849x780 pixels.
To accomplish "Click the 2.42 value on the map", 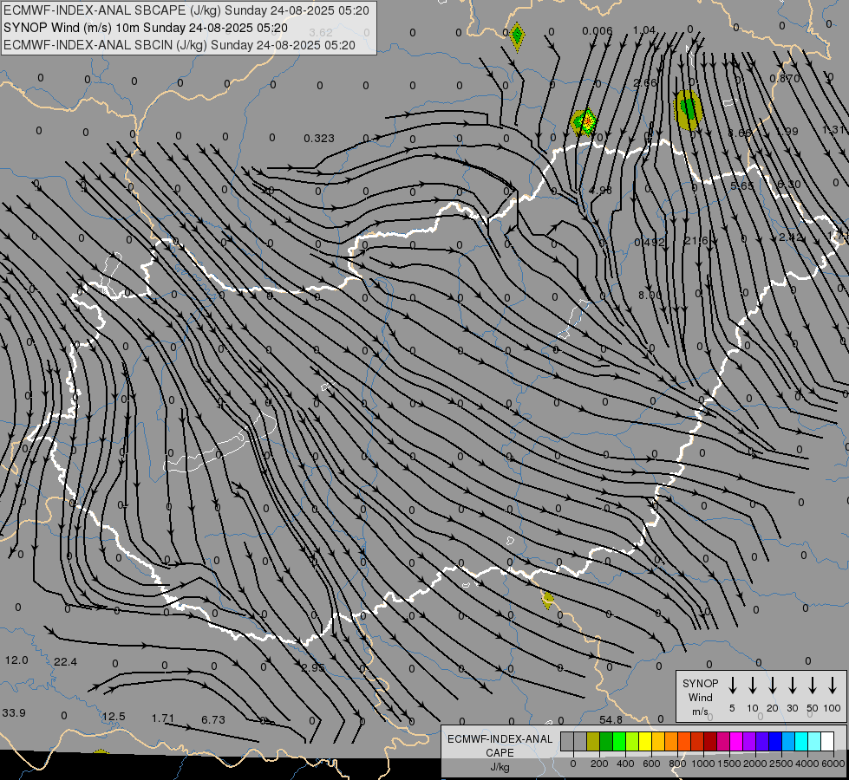I will click(x=790, y=237).
